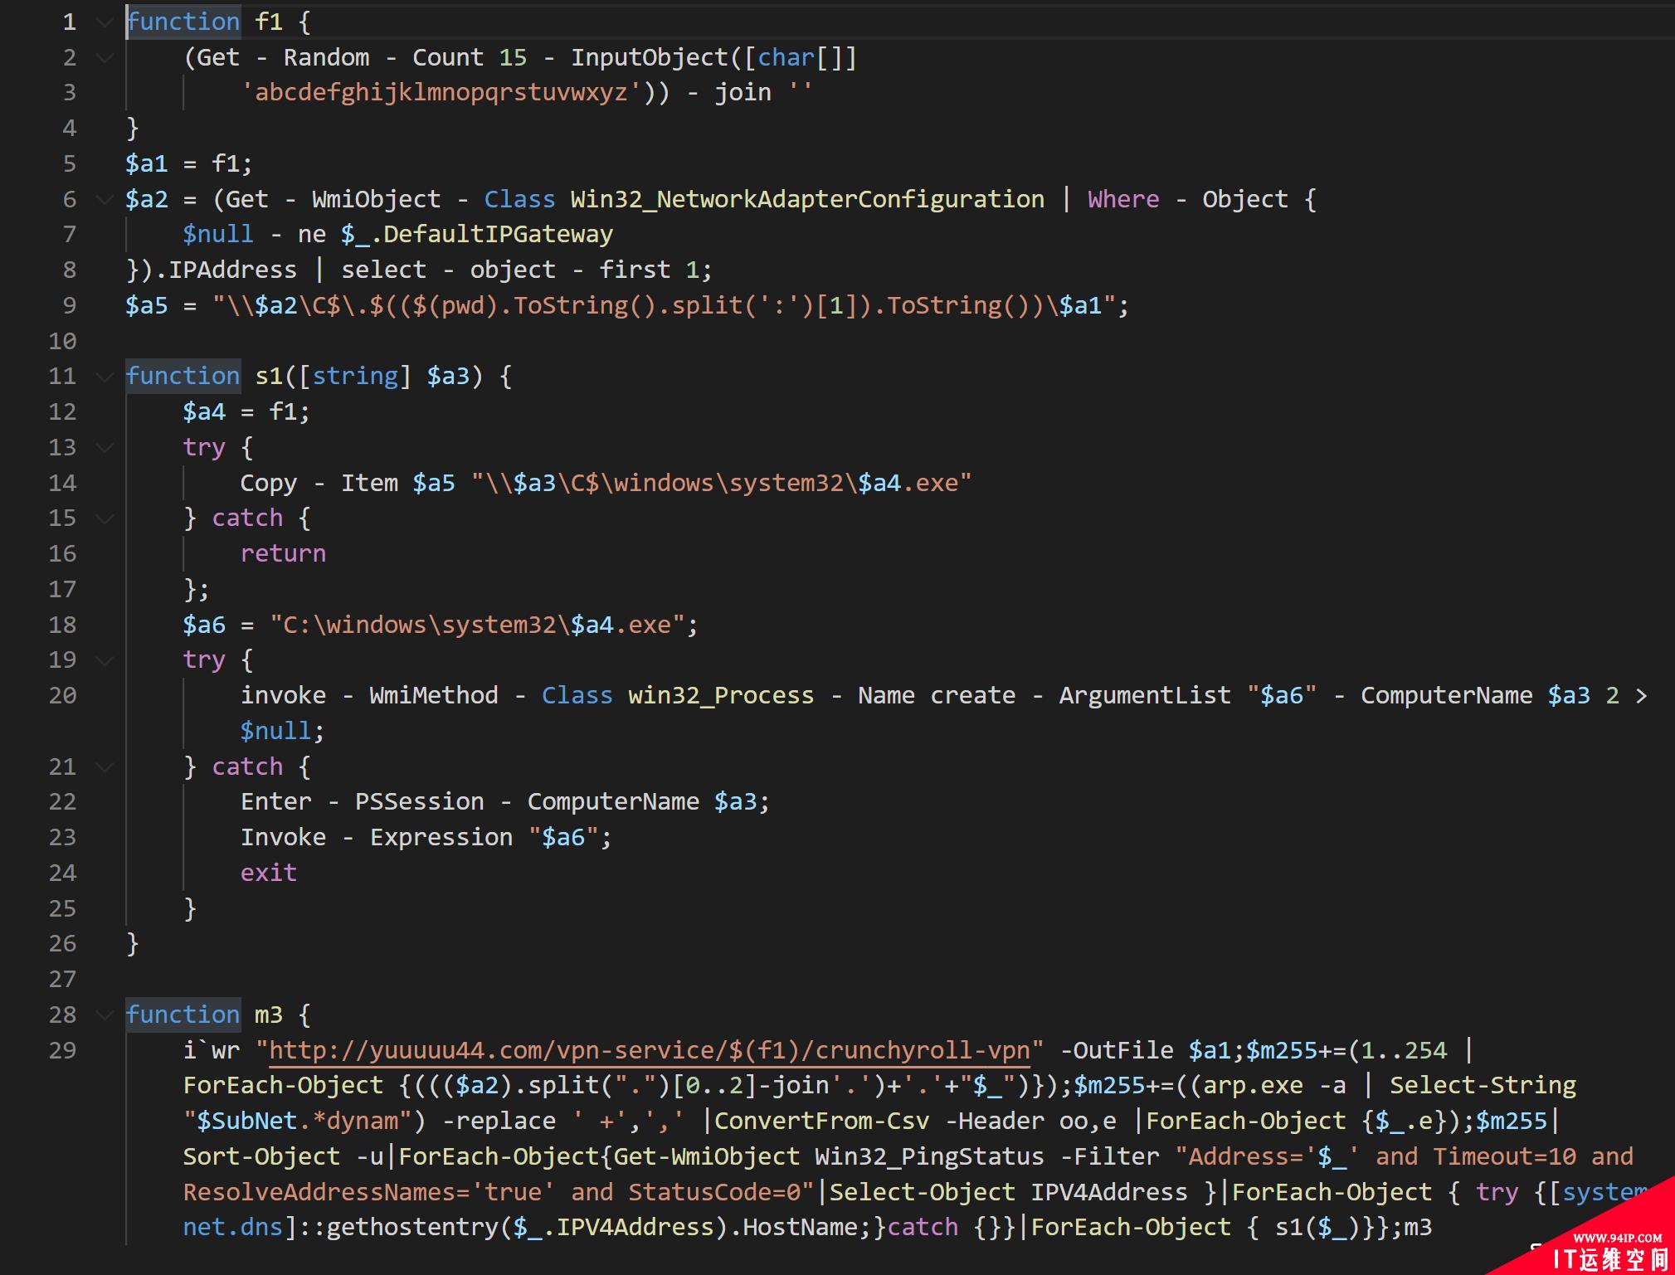Click line number 20 in gutter
The image size is (1675, 1275).
pos(62,696)
